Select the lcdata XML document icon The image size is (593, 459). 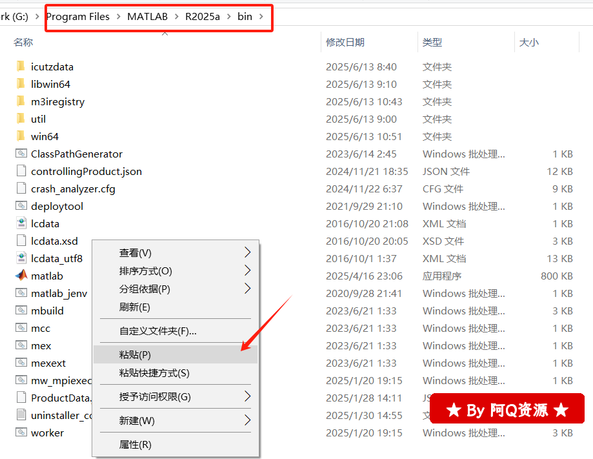(21, 223)
